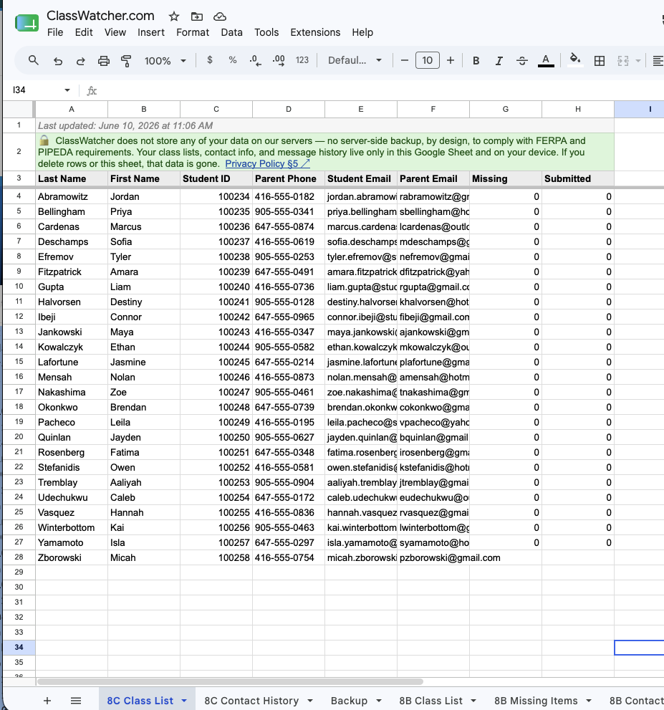Toggle italic formatting

click(499, 61)
